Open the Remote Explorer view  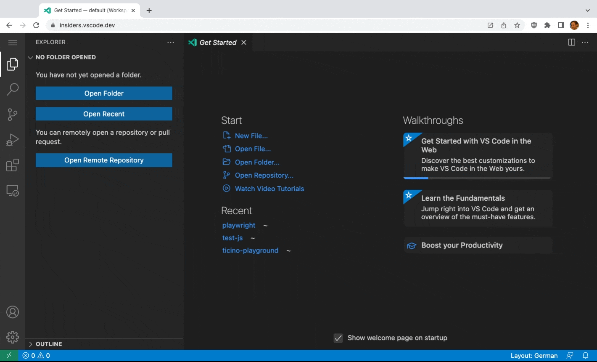[x=13, y=191]
